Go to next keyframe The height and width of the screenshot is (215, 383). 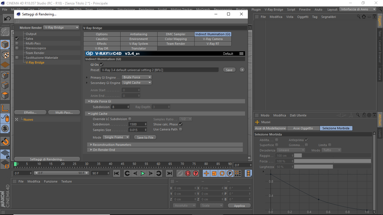[159, 173]
